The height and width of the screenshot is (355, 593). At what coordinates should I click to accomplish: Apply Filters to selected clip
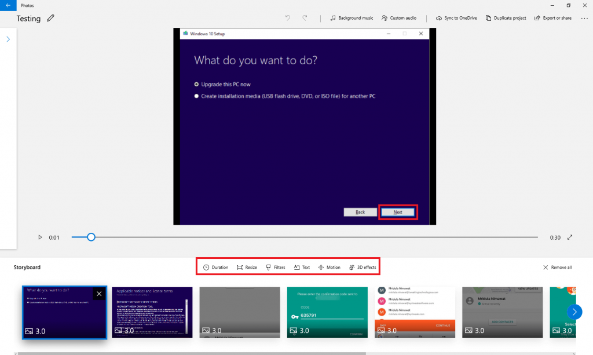coord(275,268)
